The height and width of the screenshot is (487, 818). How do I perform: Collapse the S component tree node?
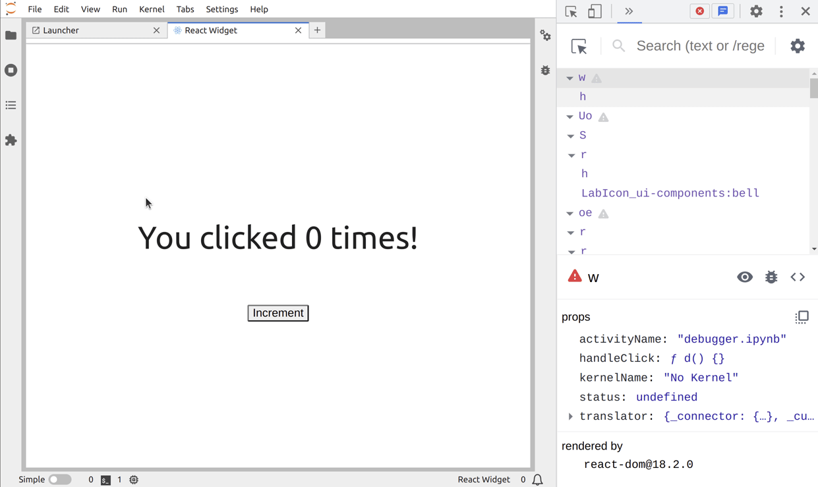[571, 136]
